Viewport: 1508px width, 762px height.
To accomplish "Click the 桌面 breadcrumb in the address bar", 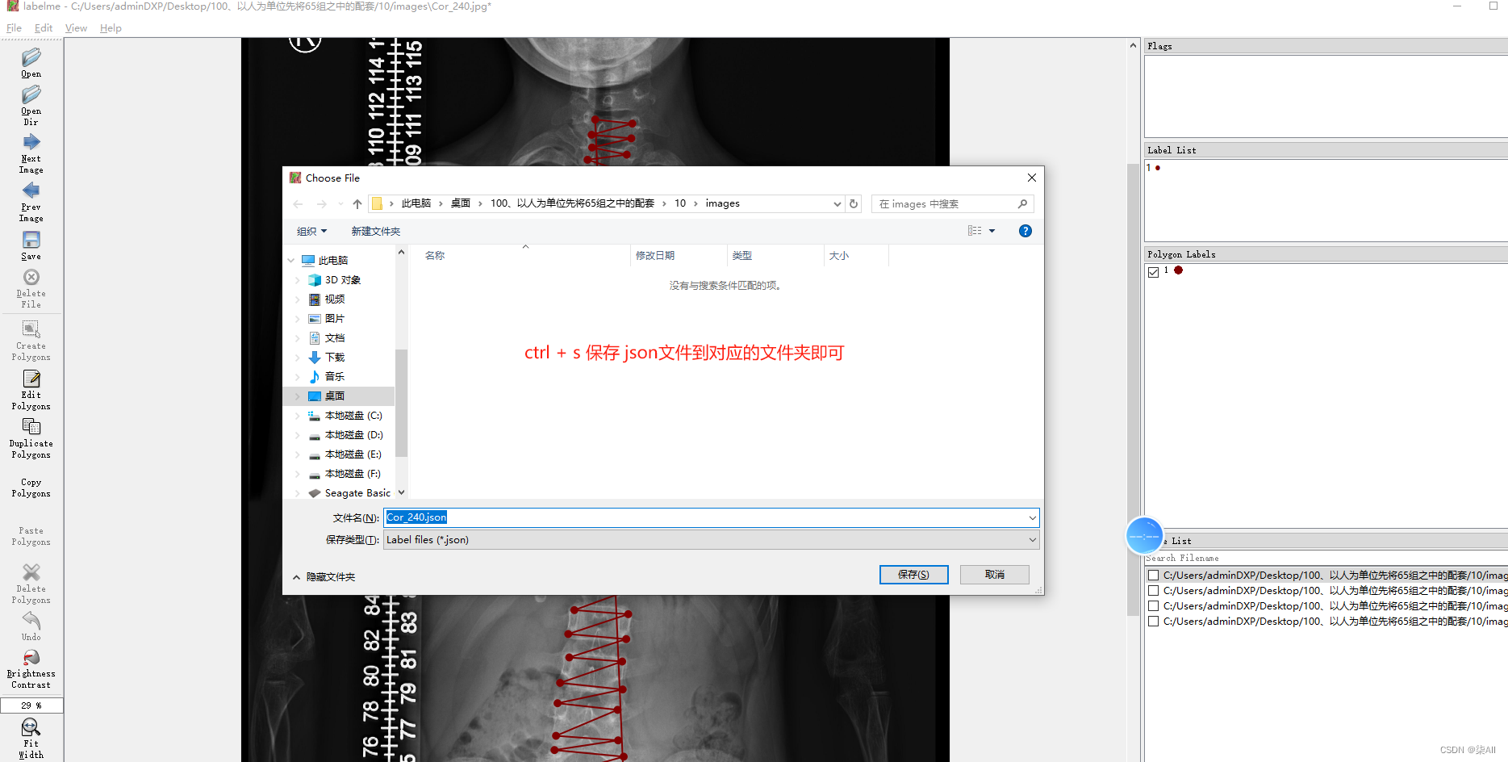I will [x=461, y=203].
